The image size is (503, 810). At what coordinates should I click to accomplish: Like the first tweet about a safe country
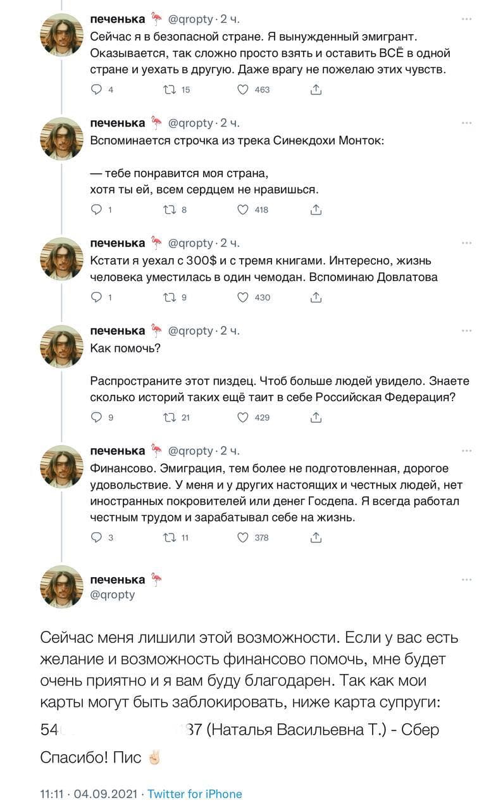pos(242,90)
